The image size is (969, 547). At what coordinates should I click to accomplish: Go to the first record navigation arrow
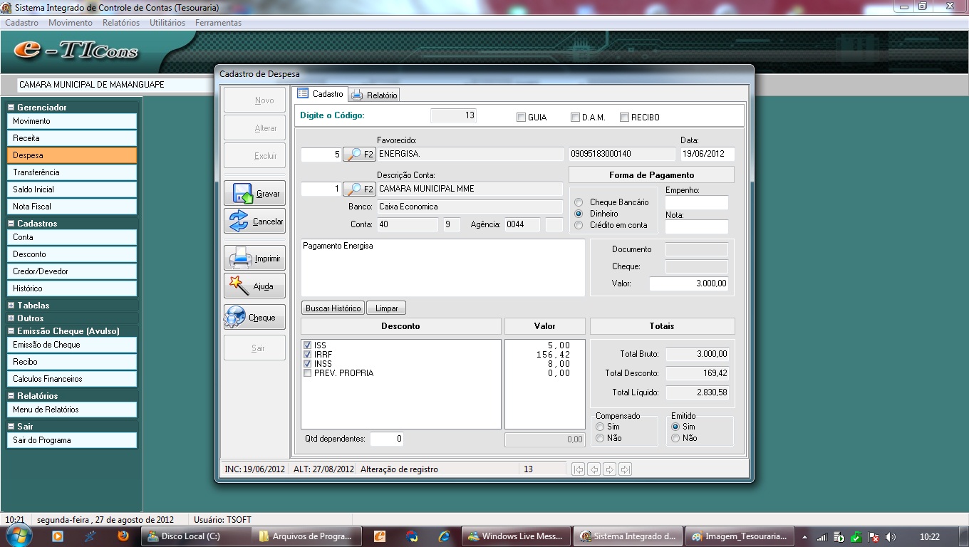[579, 469]
